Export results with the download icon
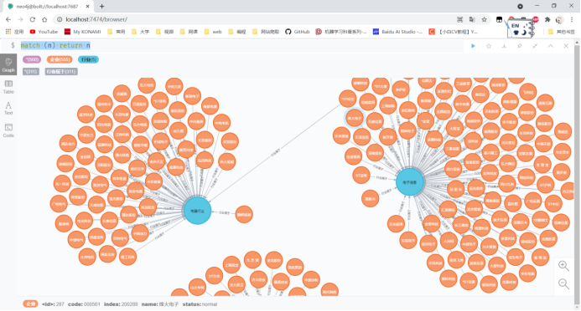Screen dimensions: 581x311 [504, 46]
